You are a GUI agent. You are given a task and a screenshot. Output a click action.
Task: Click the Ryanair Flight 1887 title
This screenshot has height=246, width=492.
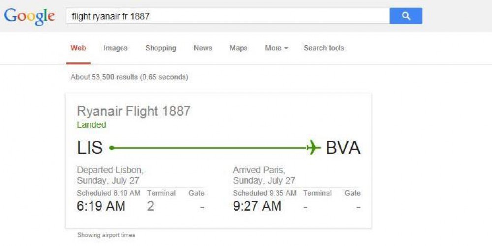click(x=134, y=111)
